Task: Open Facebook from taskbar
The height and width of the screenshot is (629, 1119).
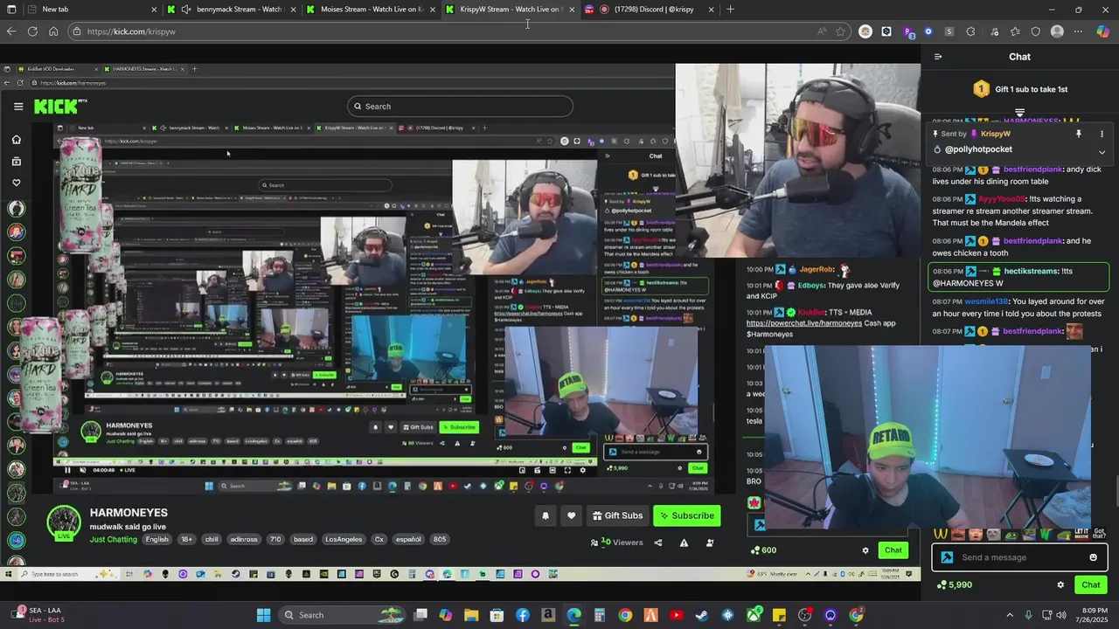Action: click(523, 615)
